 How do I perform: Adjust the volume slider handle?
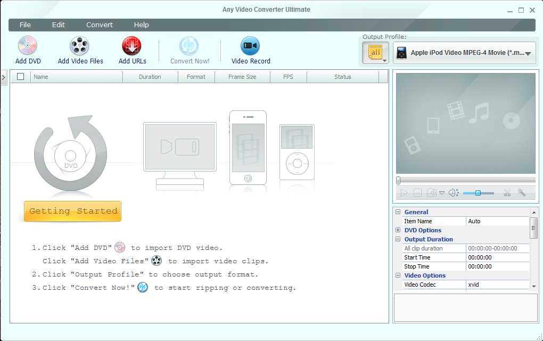[478, 193]
